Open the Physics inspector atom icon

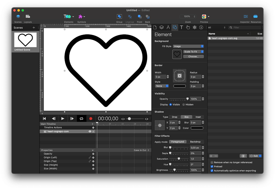[194, 27]
